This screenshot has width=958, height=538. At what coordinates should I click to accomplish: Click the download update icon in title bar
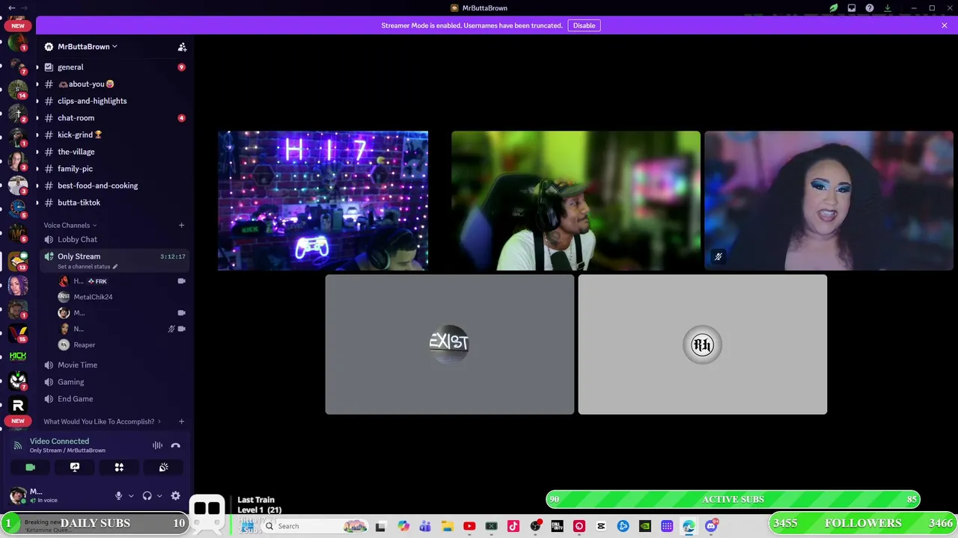click(x=888, y=8)
